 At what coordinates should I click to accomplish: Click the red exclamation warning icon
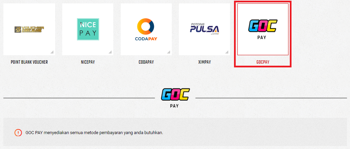[x=18, y=132]
